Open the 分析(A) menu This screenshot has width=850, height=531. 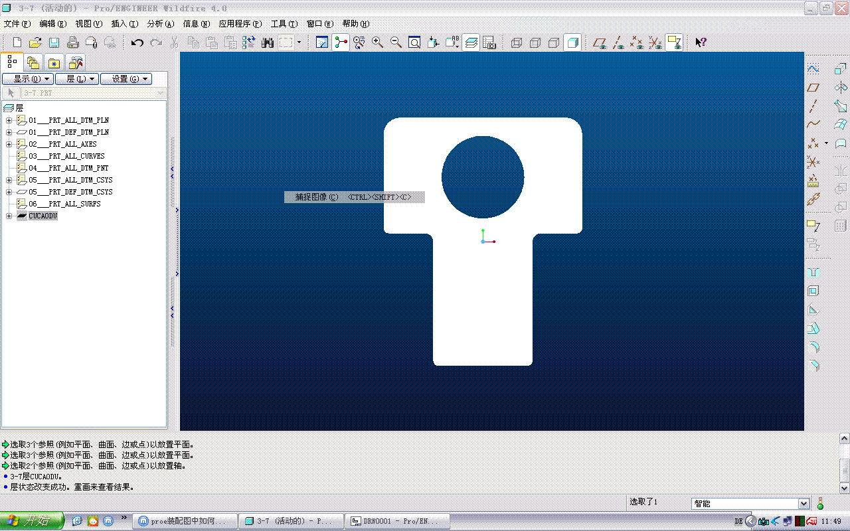click(161, 24)
